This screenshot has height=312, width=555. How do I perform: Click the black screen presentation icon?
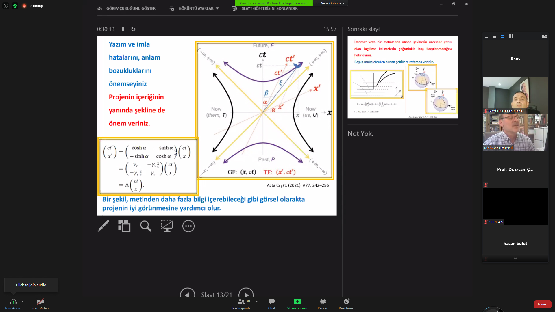tap(167, 226)
